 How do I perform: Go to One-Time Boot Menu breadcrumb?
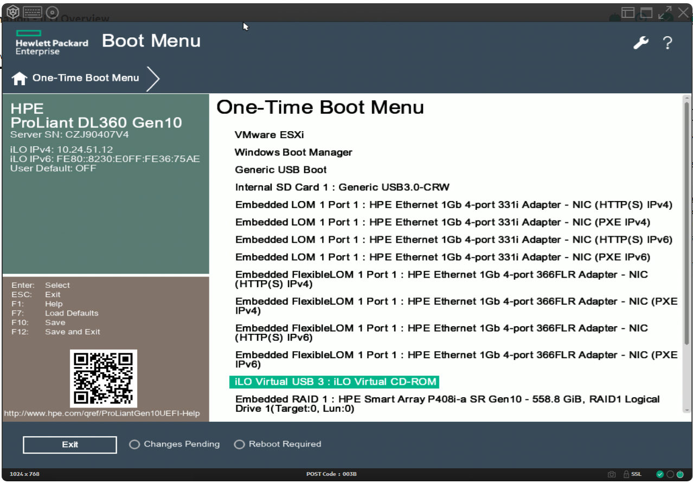pos(86,78)
